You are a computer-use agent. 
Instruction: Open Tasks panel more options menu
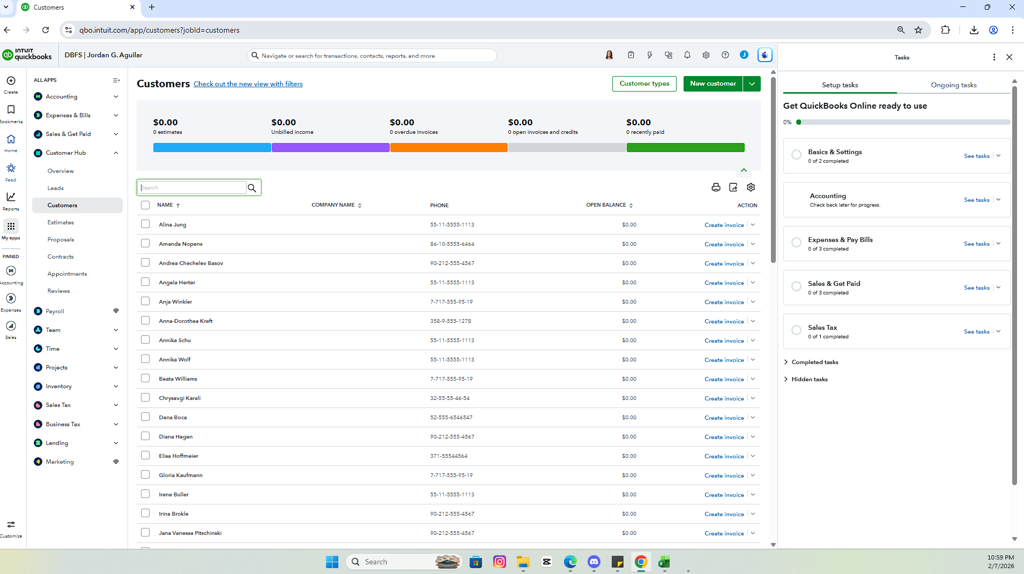(x=994, y=57)
